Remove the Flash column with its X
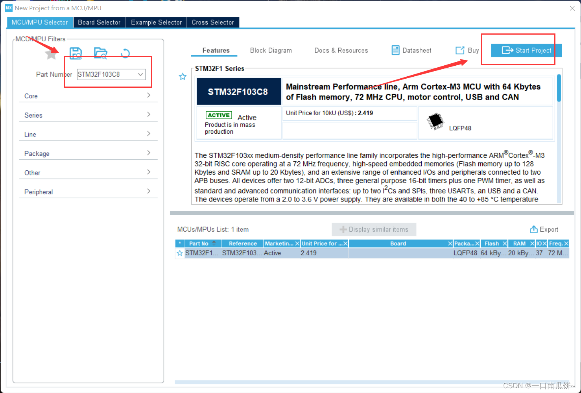Screen dimensions: 581x393 click(505, 244)
